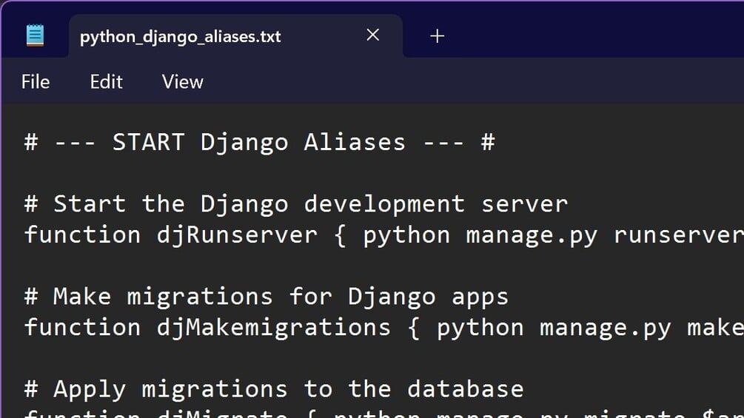Select the python_django_aliases.txt tab
Viewport: 744px width, 418px height.
pyautogui.click(x=235, y=36)
